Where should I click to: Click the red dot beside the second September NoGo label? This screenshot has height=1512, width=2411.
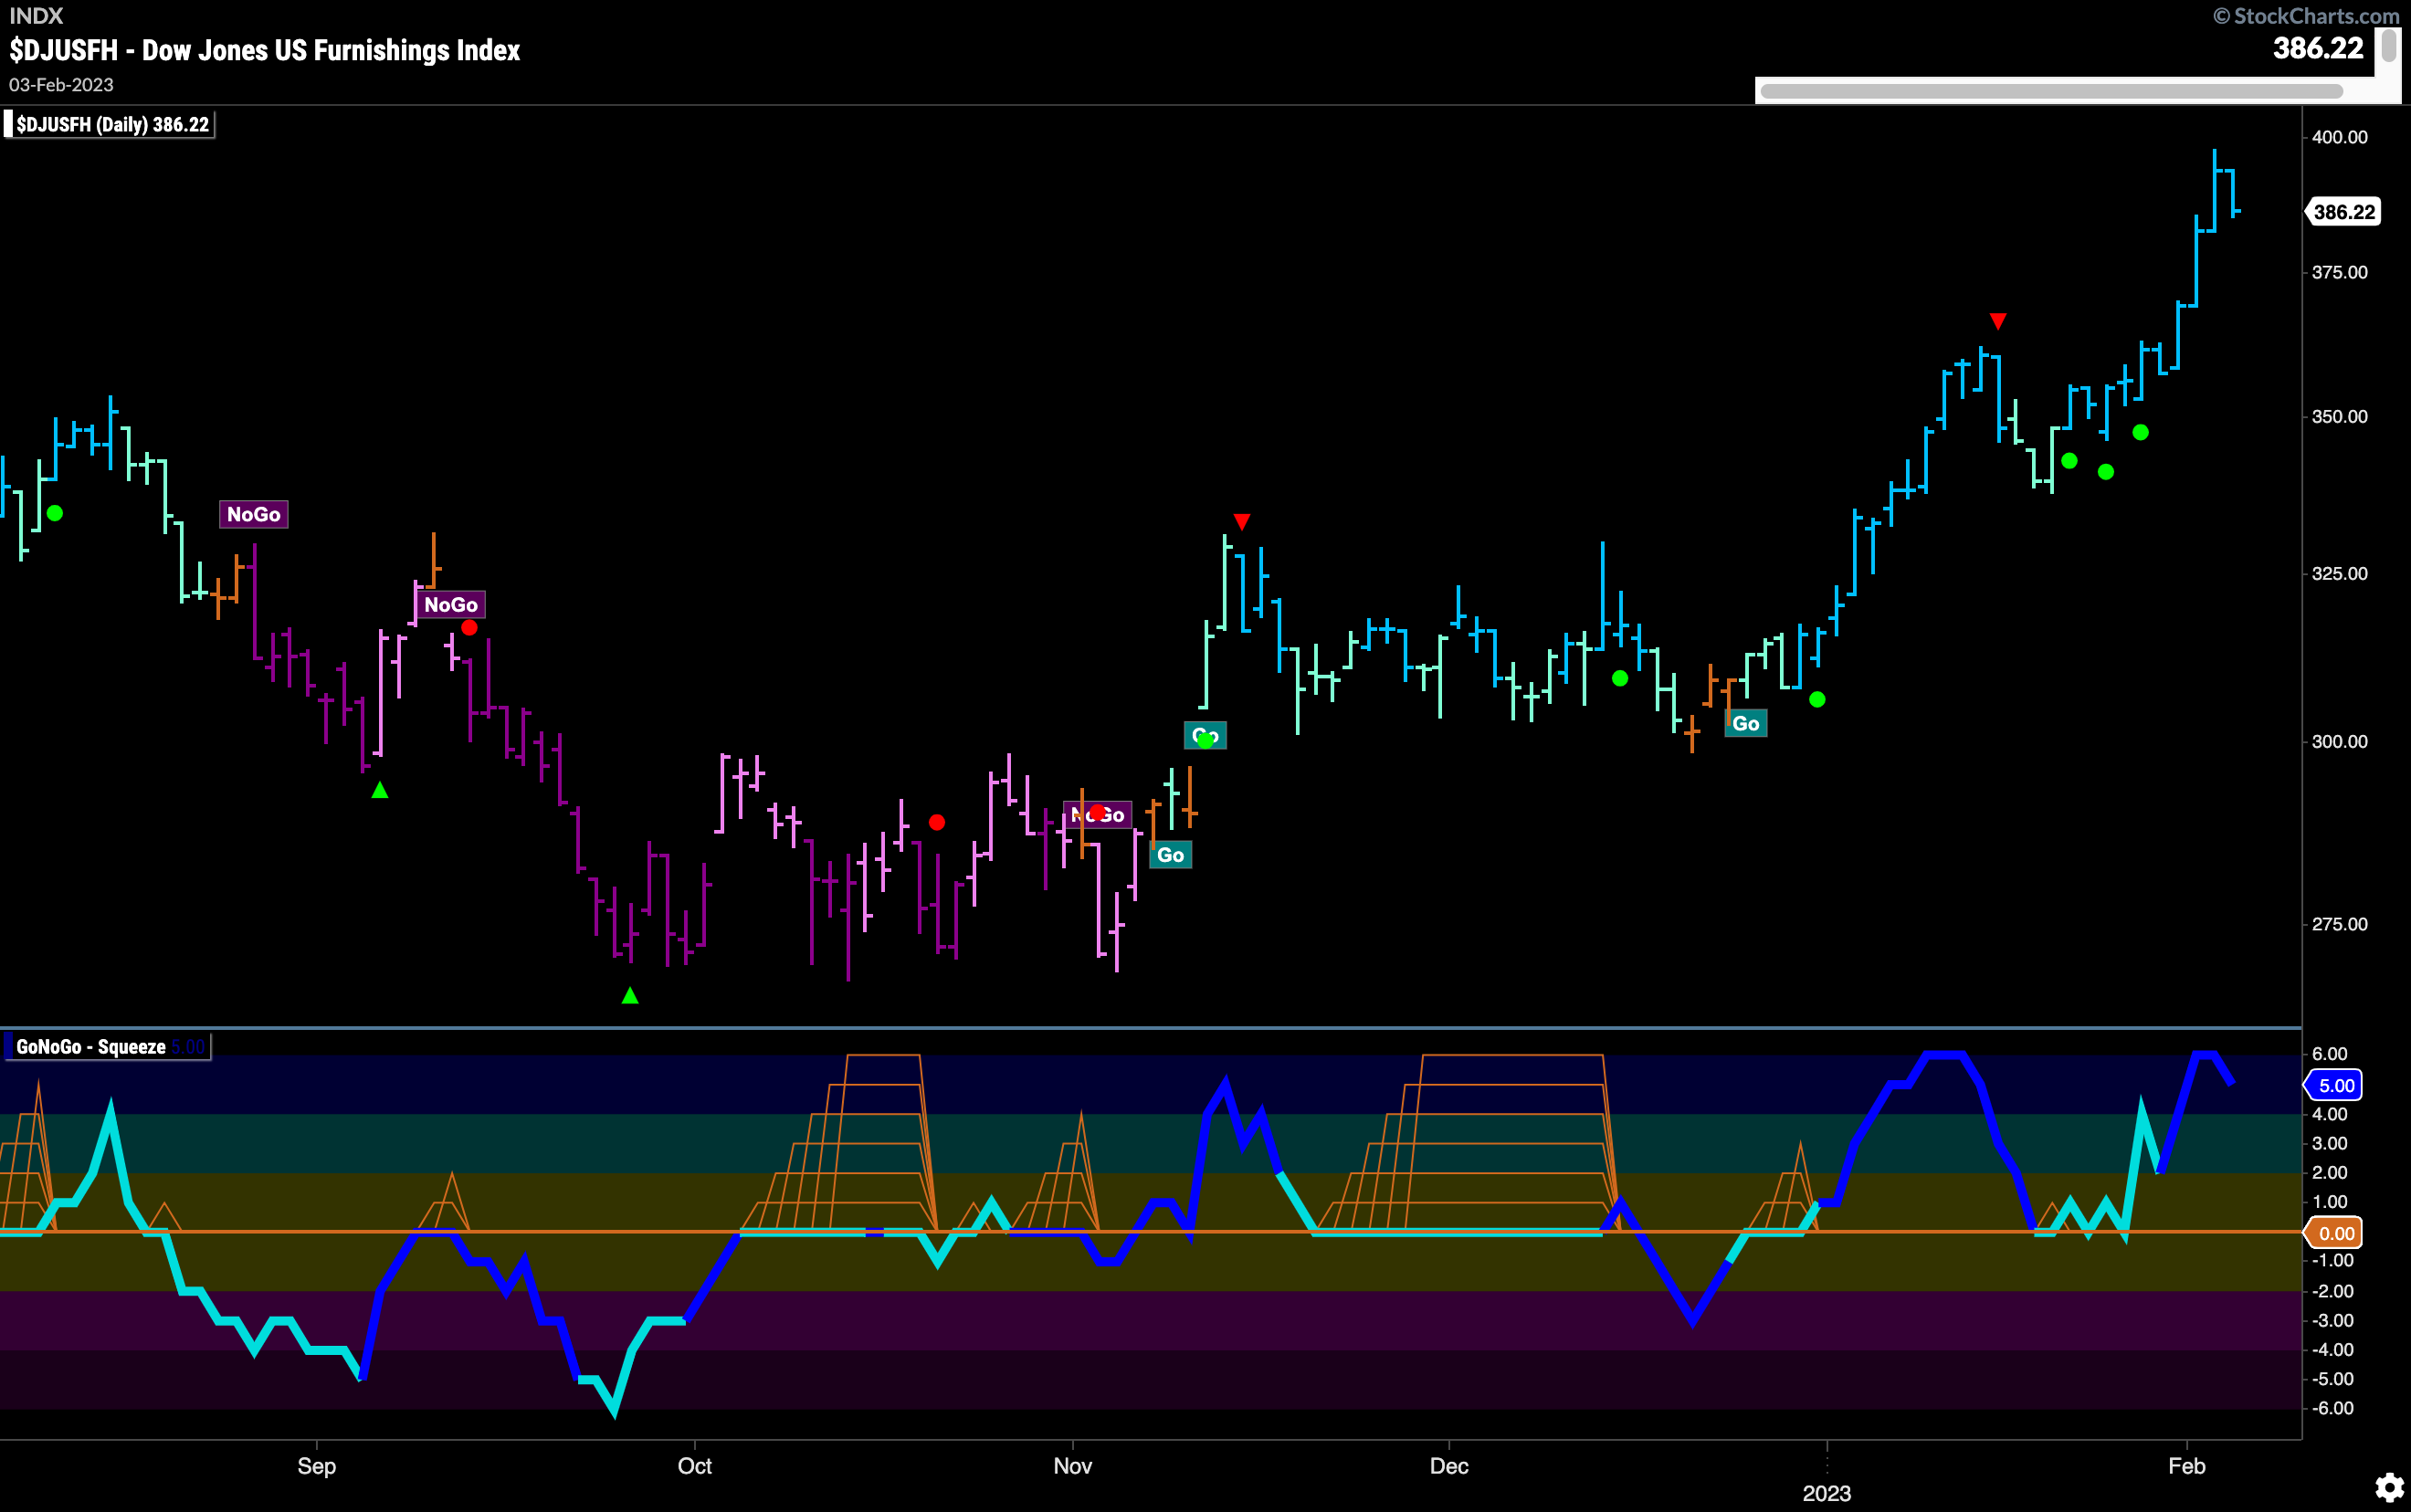[x=469, y=628]
